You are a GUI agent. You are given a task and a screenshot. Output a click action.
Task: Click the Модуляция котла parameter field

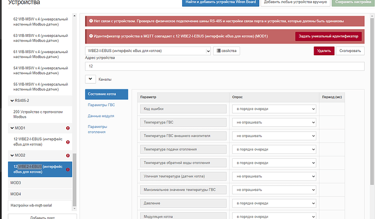coord(184,216)
